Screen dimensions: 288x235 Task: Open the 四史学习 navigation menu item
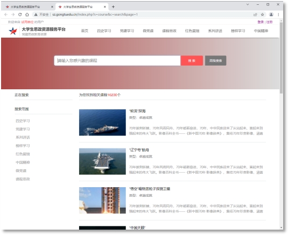(x=104, y=31)
